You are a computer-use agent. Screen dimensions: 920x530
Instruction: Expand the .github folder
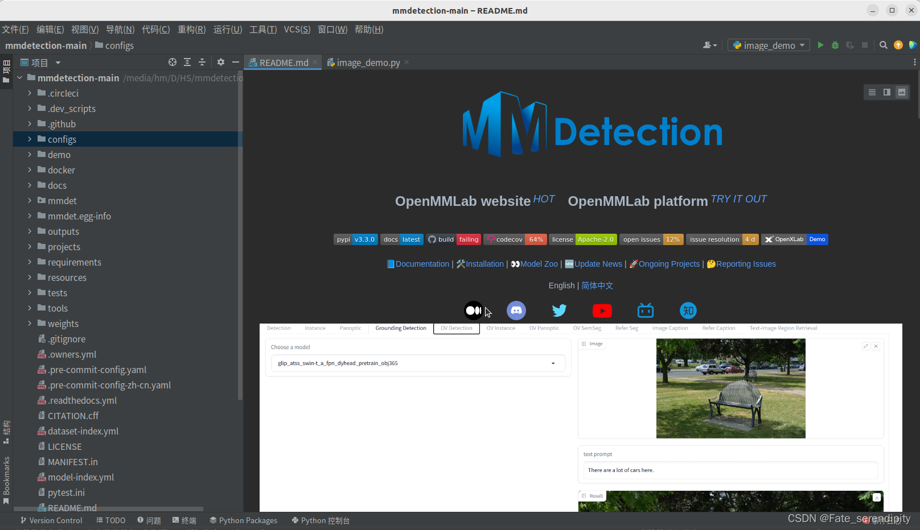pyautogui.click(x=30, y=123)
